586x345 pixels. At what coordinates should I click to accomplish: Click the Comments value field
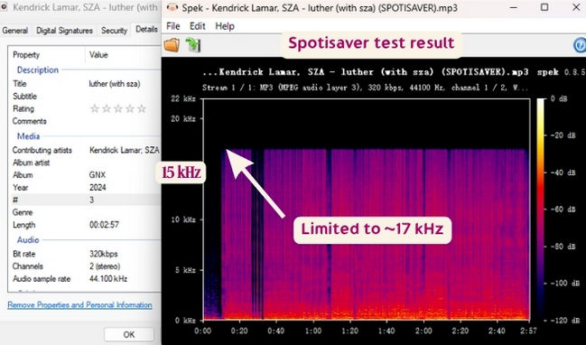(124, 122)
